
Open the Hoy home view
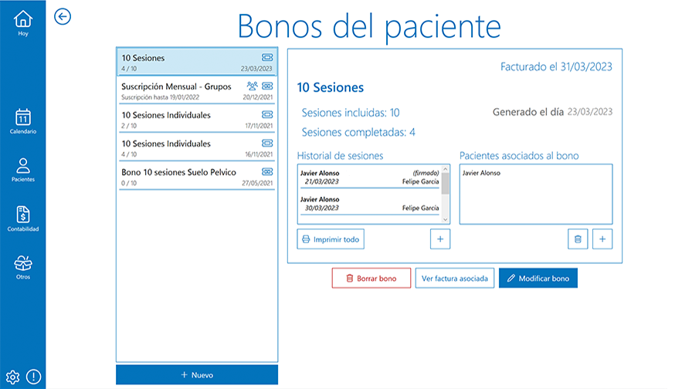pos(23,23)
